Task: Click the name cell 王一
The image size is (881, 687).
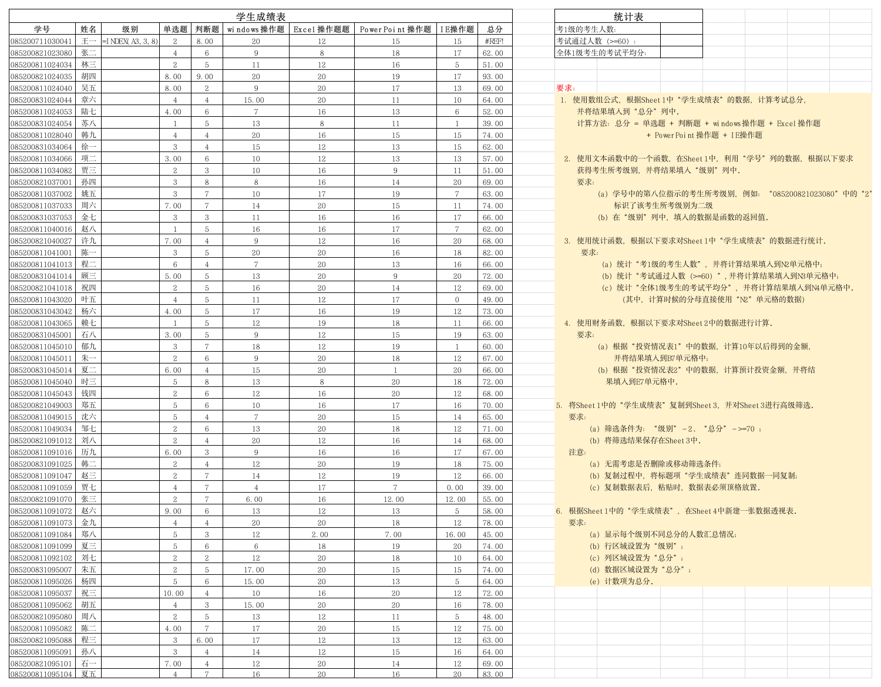Action: pyautogui.click(x=88, y=41)
